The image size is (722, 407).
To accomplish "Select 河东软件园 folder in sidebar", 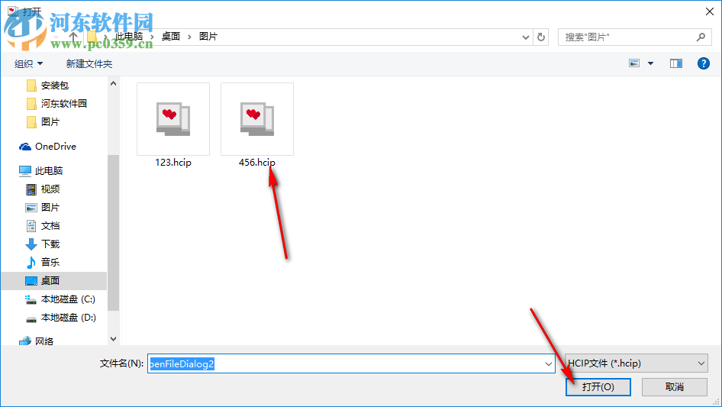I will coord(63,104).
